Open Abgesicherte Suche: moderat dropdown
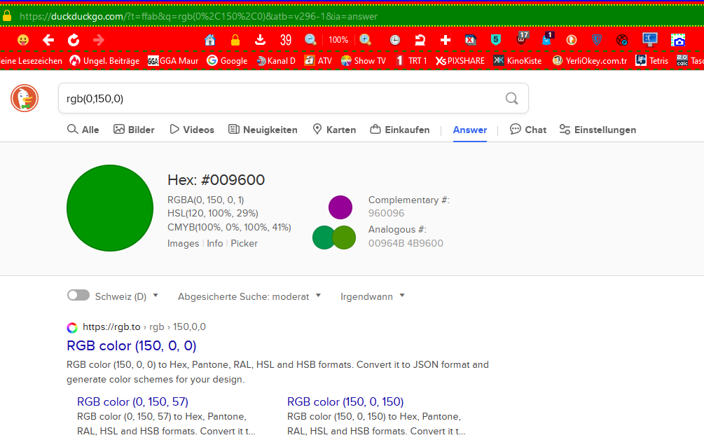704x440 pixels. click(x=249, y=296)
